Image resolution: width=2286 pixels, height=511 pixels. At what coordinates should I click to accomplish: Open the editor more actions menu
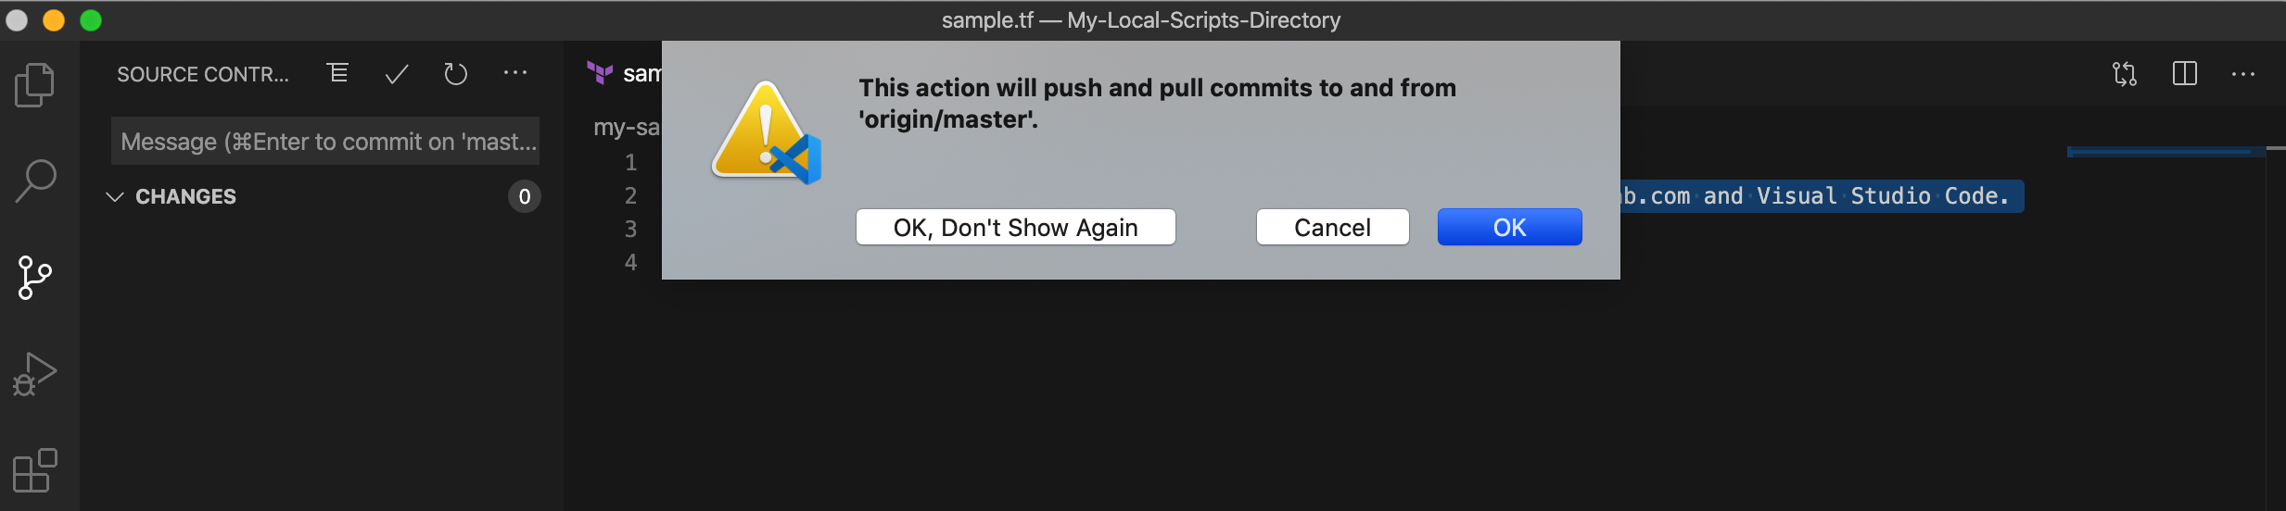click(x=2243, y=74)
